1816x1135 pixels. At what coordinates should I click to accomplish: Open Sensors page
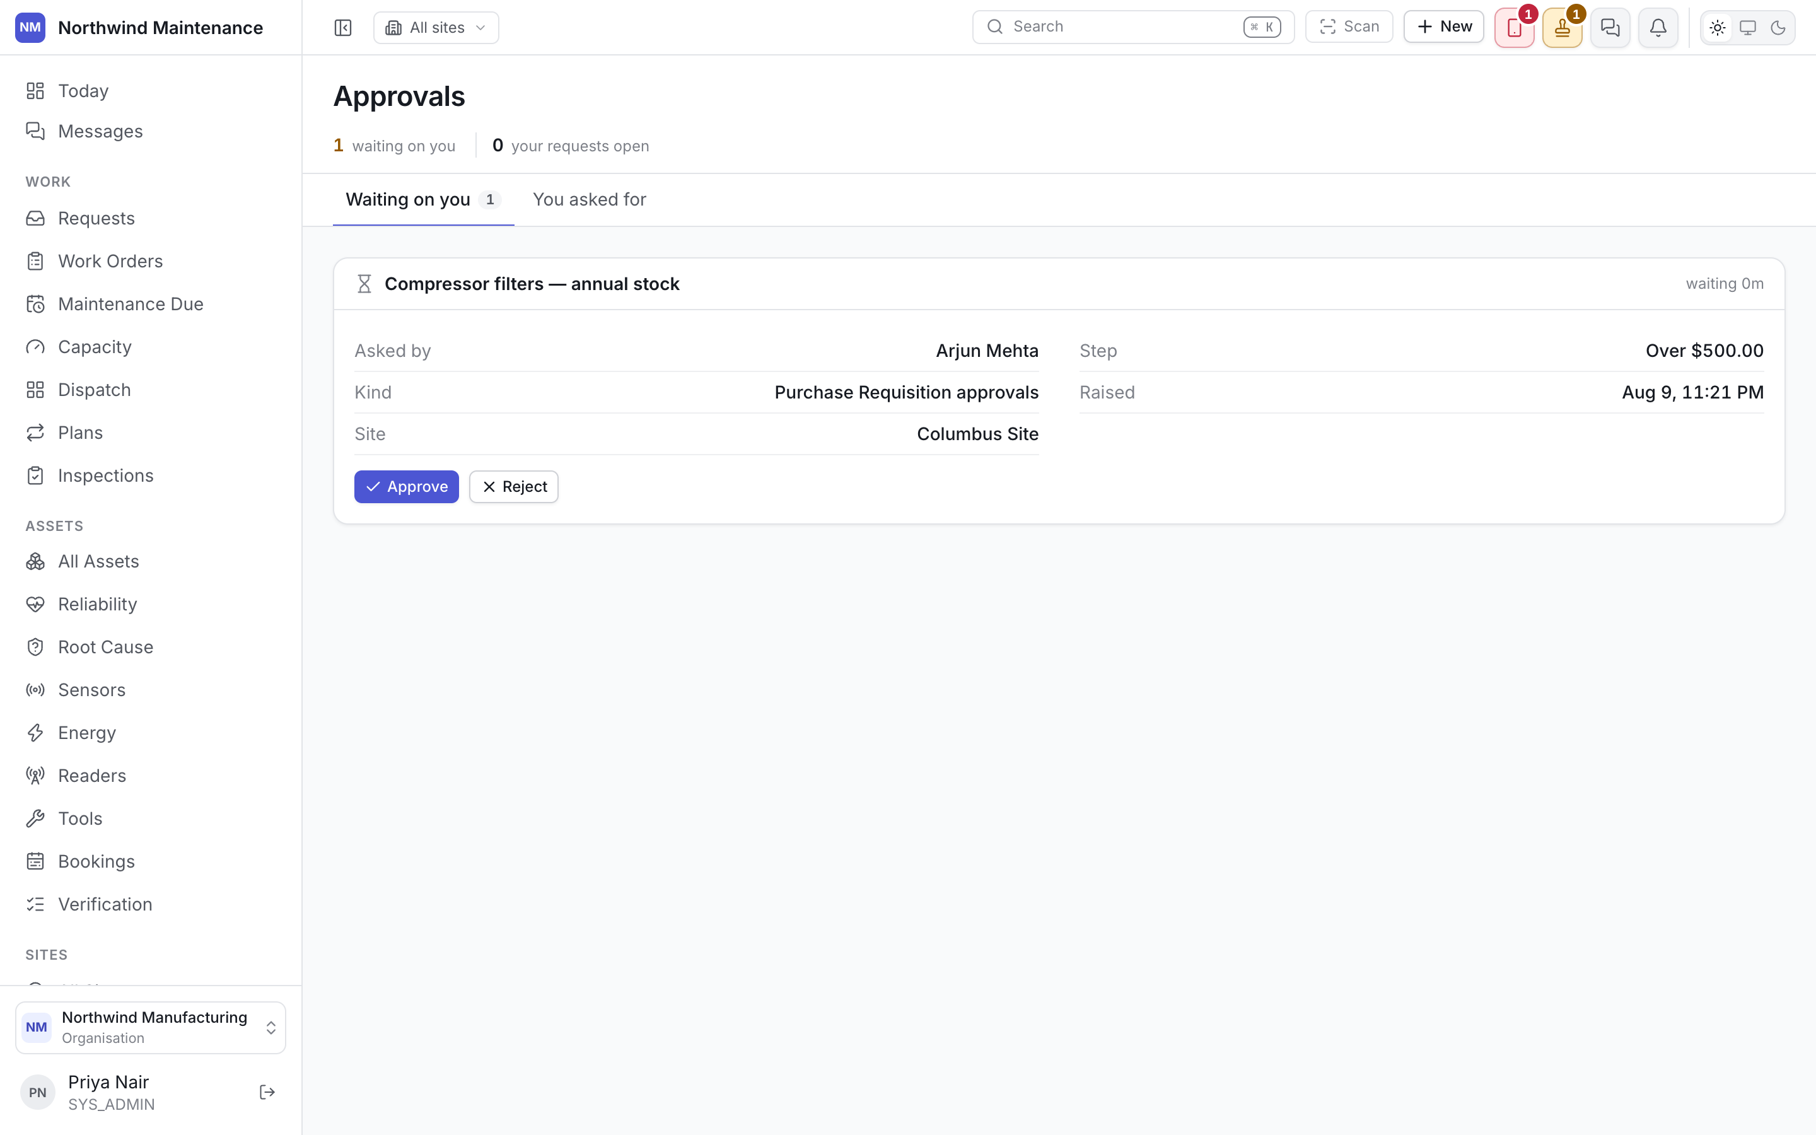[150, 690]
